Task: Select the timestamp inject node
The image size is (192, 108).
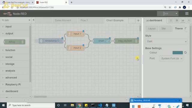Action: click(x=51, y=41)
